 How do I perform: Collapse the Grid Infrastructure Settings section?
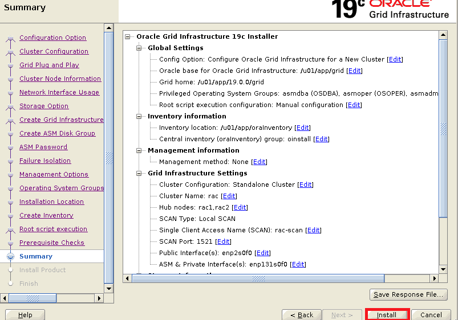(139, 173)
